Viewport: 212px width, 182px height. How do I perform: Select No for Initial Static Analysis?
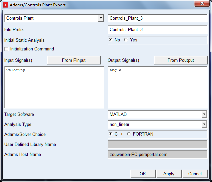(x=111, y=40)
